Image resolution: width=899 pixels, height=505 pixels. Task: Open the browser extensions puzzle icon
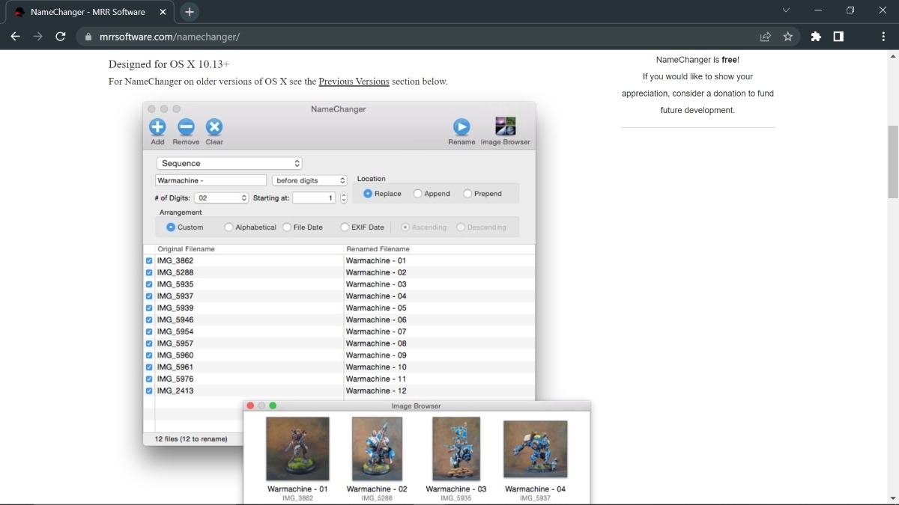[x=815, y=36]
